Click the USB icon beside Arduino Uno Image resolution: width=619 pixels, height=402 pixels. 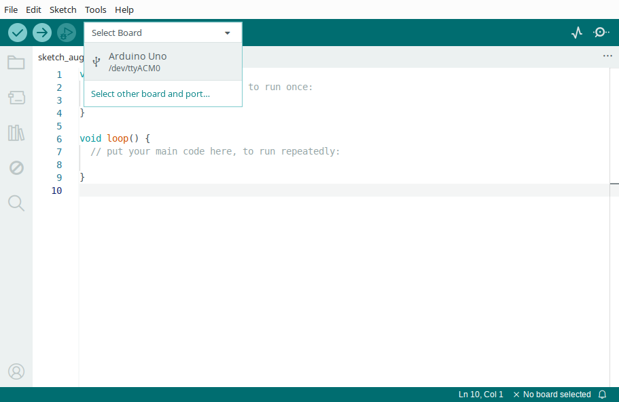96,62
